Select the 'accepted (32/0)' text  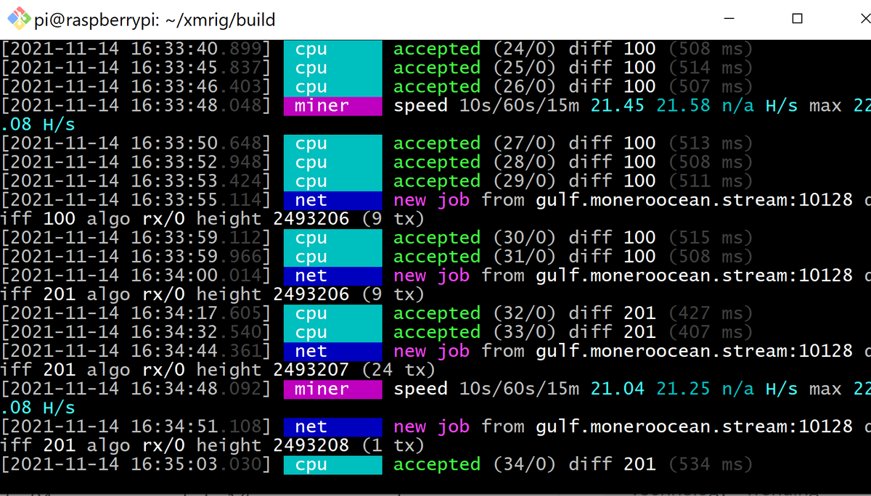tap(475, 313)
